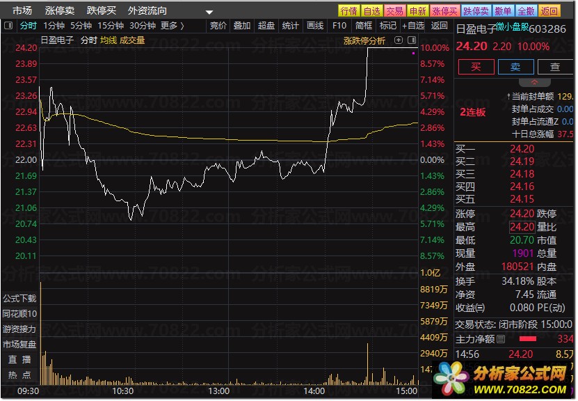
Task: Click the 主力净额 red bar
Action: tap(527, 338)
